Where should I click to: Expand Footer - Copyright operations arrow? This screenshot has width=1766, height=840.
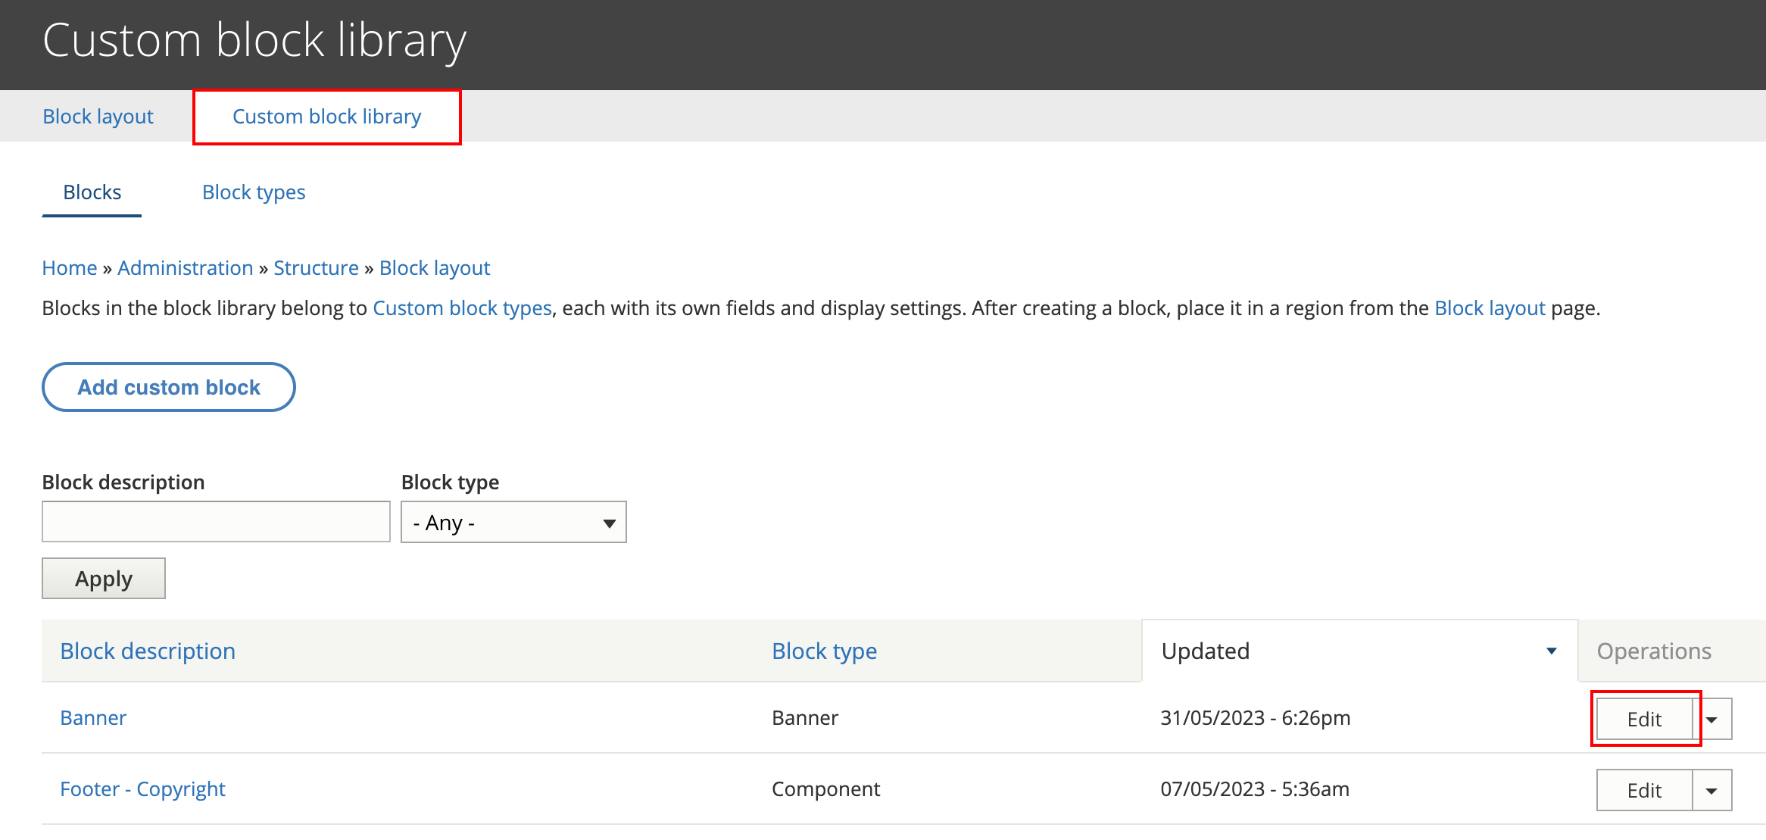coord(1711,791)
